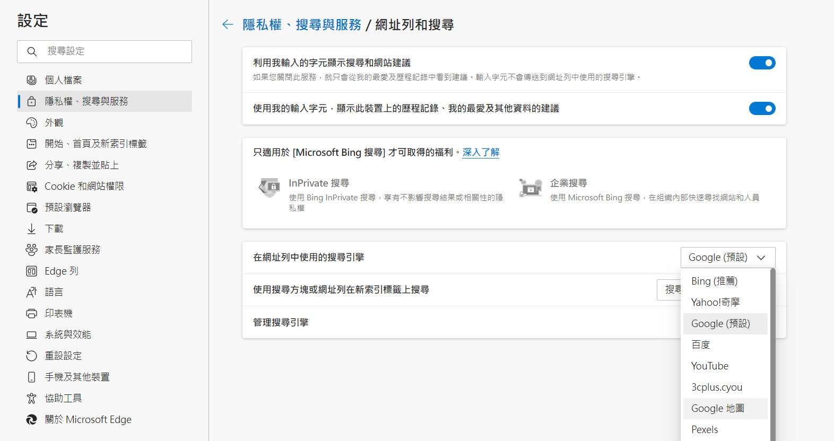Click 在網址列中使用的搜尋引擎 label
This screenshot has width=834, height=441.
click(308, 258)
